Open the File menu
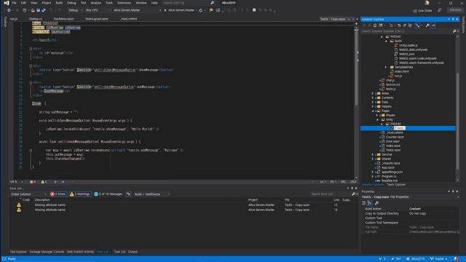 (14, 3)
